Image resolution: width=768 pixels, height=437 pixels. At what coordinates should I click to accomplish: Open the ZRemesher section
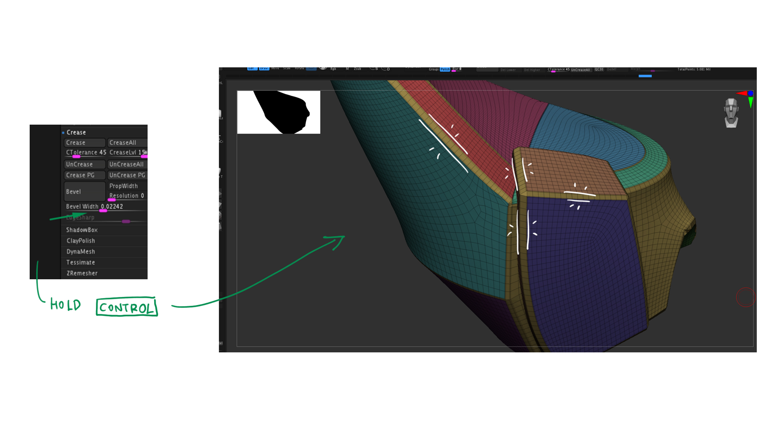coord(82,273)
